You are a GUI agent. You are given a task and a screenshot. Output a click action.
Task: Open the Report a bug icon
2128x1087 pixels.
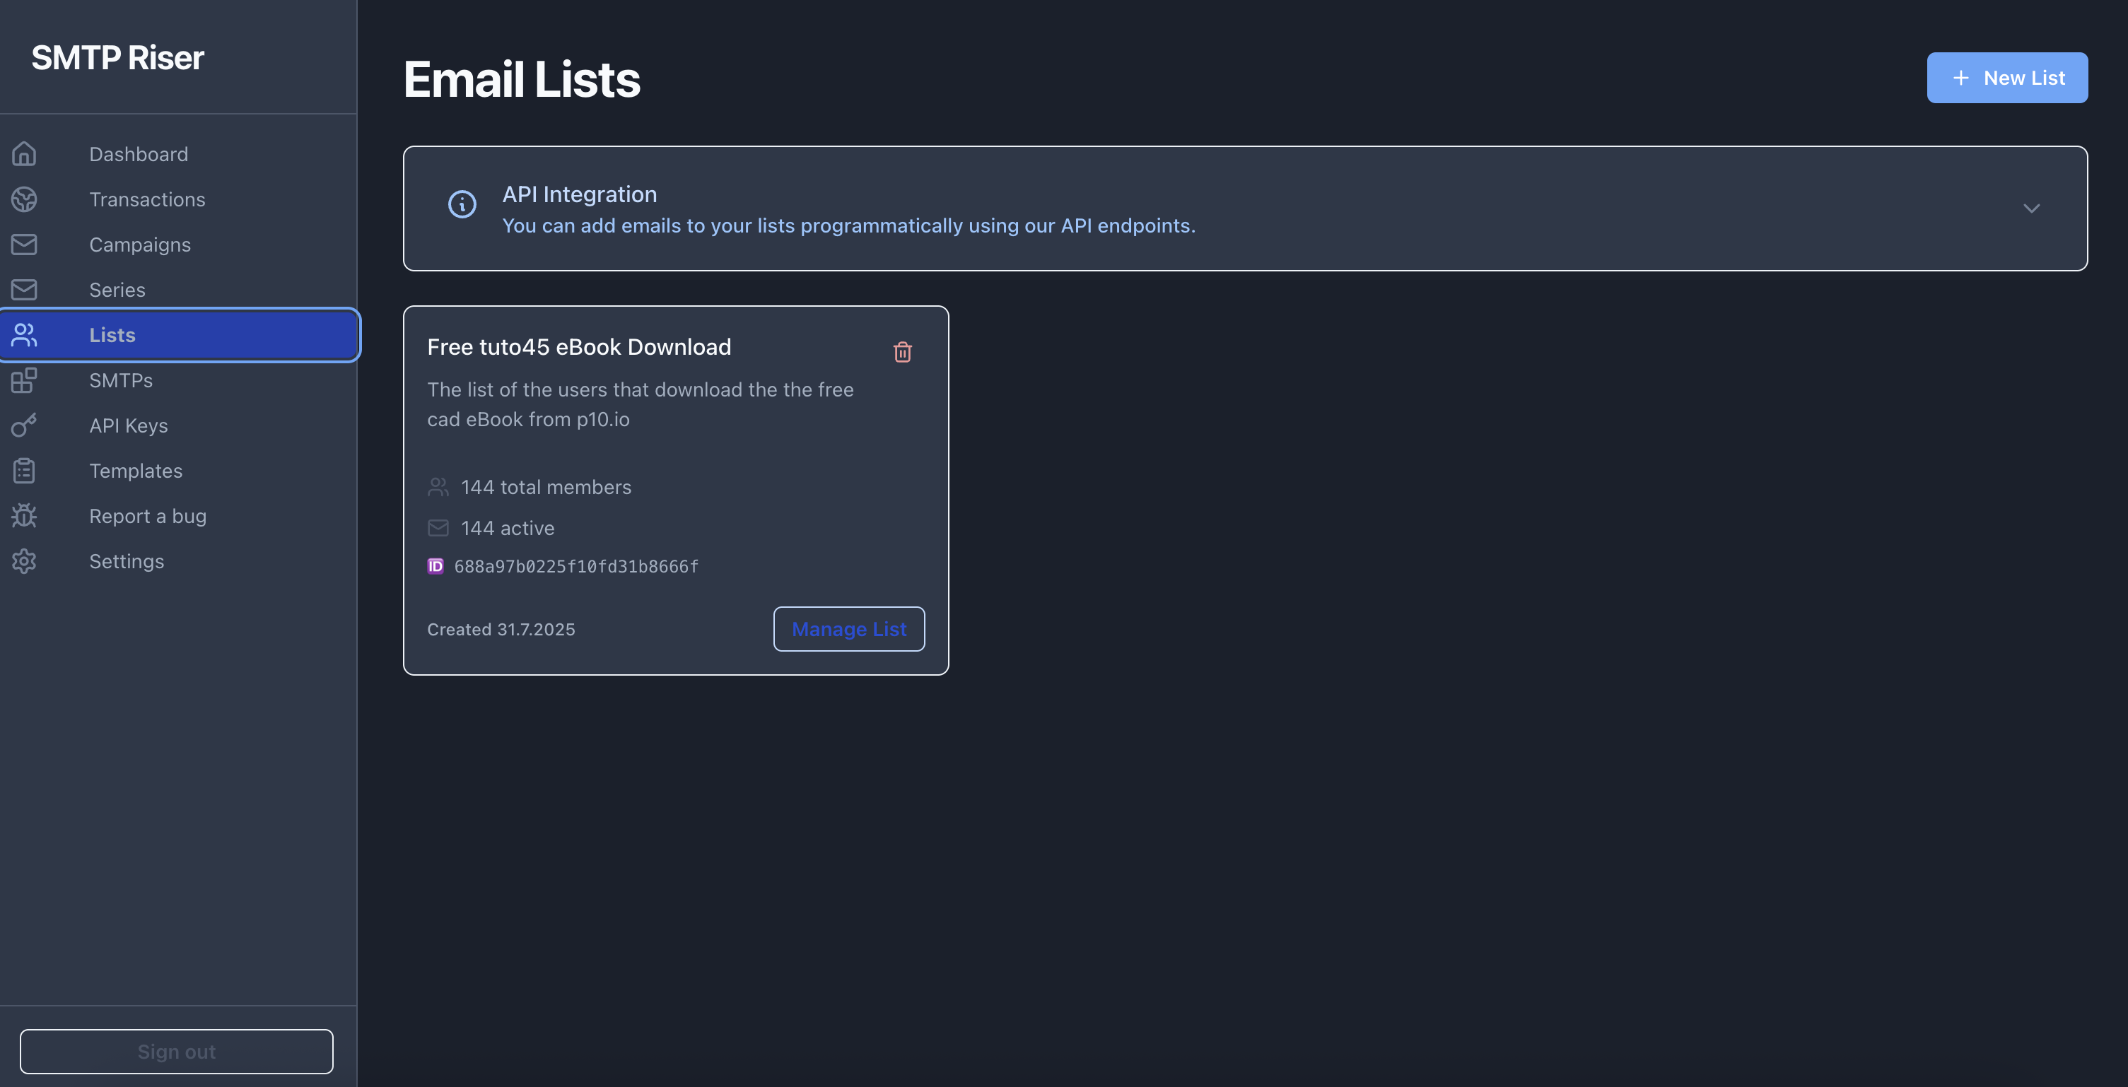tap(24, 515)
